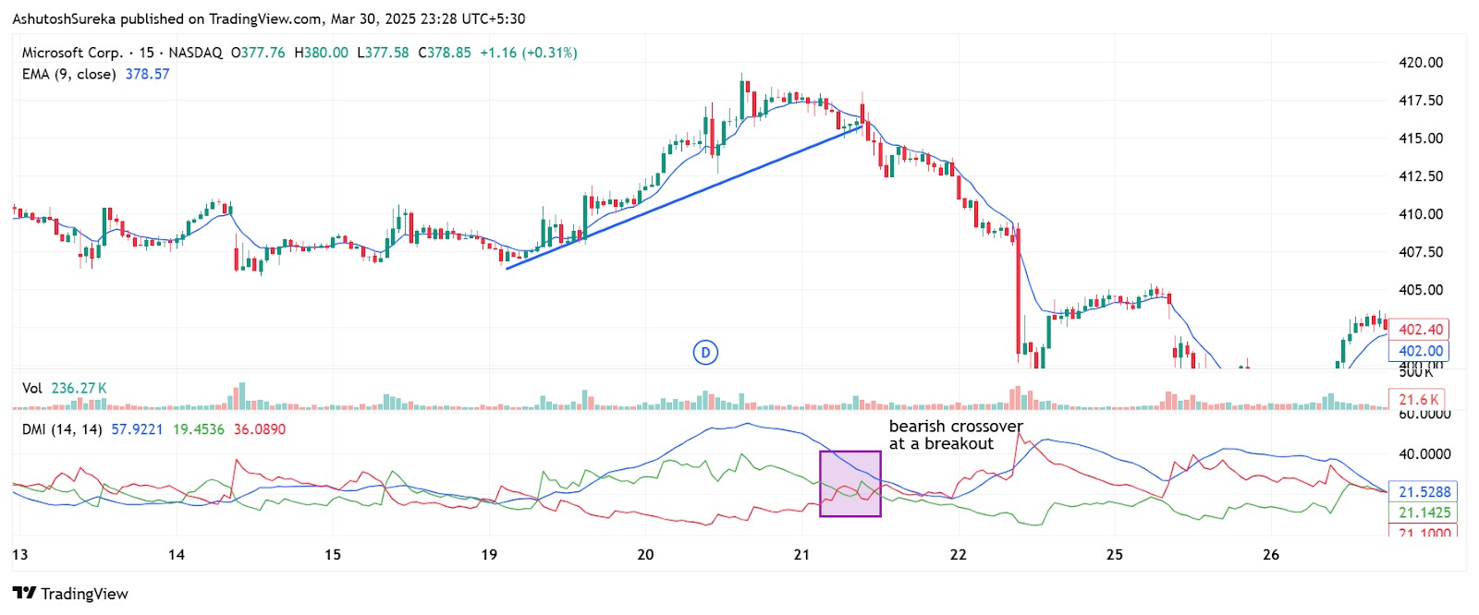Screen dimensions: 1479x615
Task: Click the change value +1.16 (+0.31%)
Action: (529, 53)
